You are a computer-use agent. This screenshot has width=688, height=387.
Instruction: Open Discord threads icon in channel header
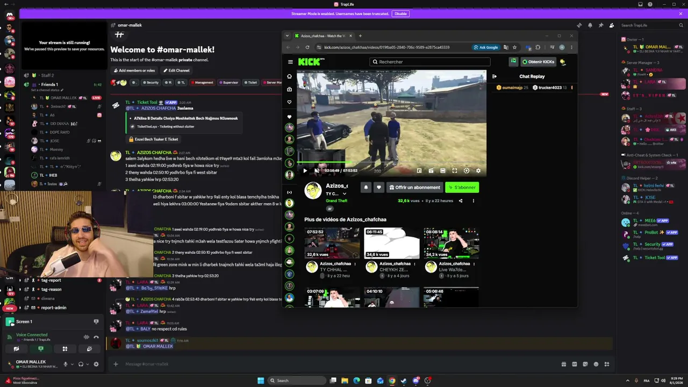coord(579,25)
